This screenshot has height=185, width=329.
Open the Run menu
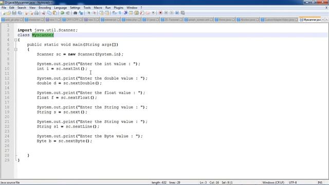[108, 8]
